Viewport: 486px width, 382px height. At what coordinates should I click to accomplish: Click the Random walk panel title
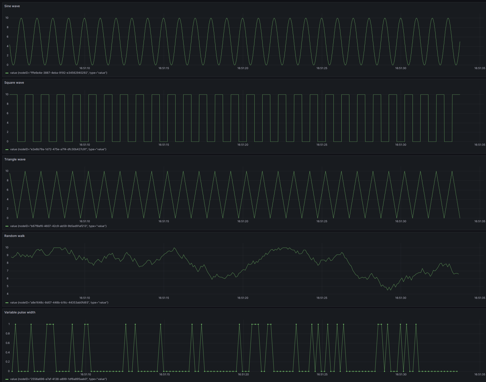15,236
